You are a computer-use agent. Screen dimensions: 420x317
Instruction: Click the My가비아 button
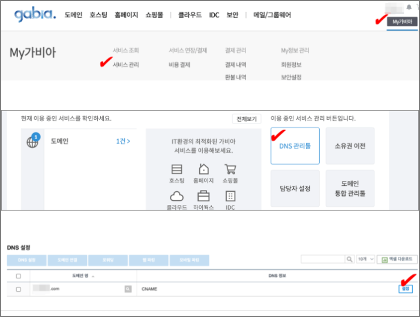[x=402, y=22]
